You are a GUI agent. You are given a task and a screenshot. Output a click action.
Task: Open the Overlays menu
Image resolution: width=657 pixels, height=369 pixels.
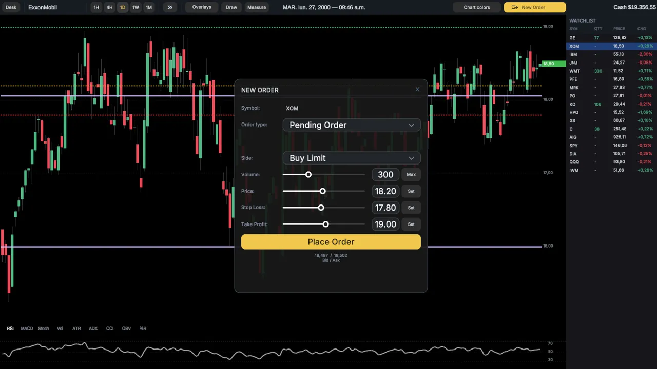(202, 7)
